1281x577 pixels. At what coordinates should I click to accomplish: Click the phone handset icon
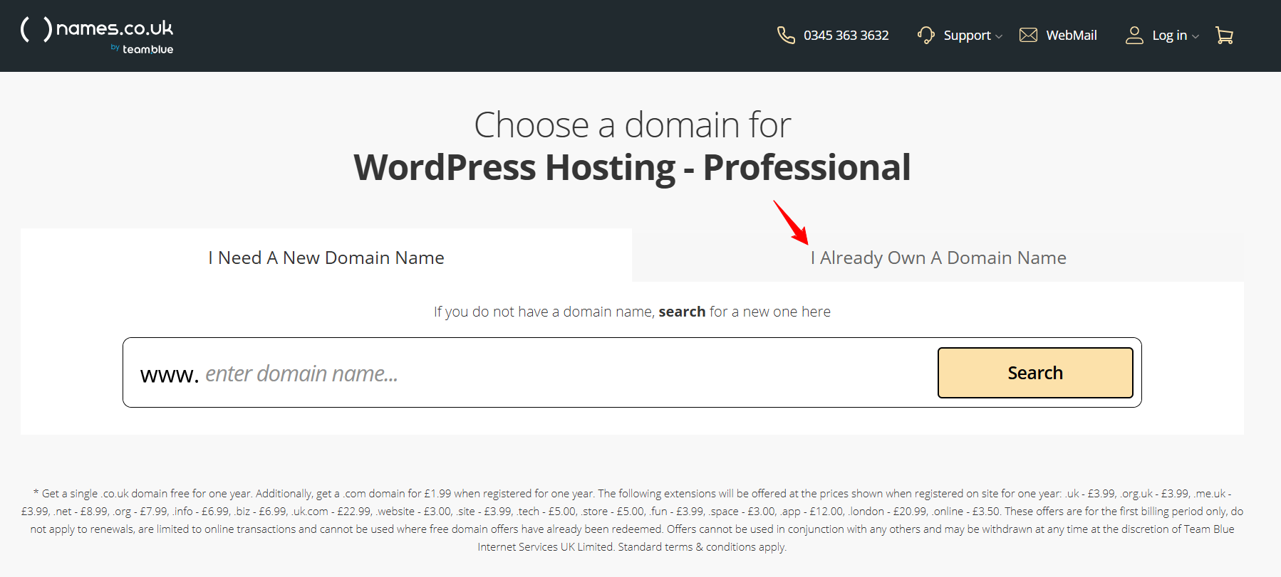pos(786,35)
